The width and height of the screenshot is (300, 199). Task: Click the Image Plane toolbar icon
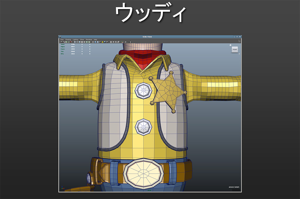pos(69,42)
